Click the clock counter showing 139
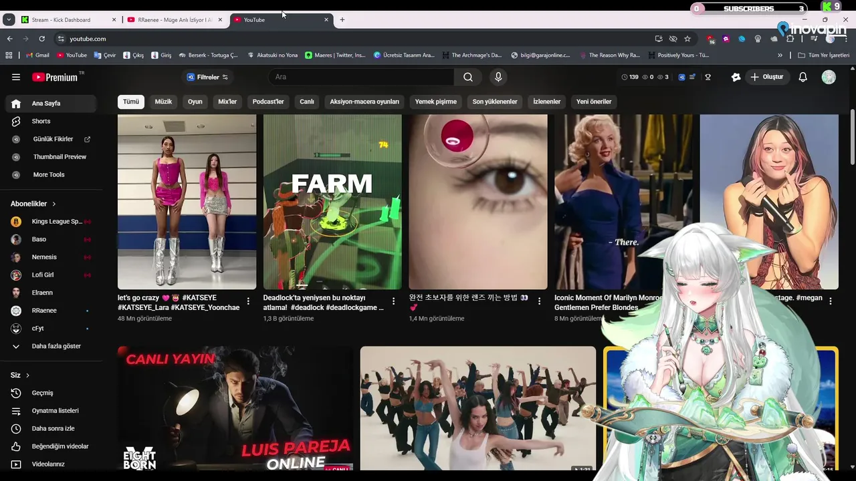 [x=630, y=77]
